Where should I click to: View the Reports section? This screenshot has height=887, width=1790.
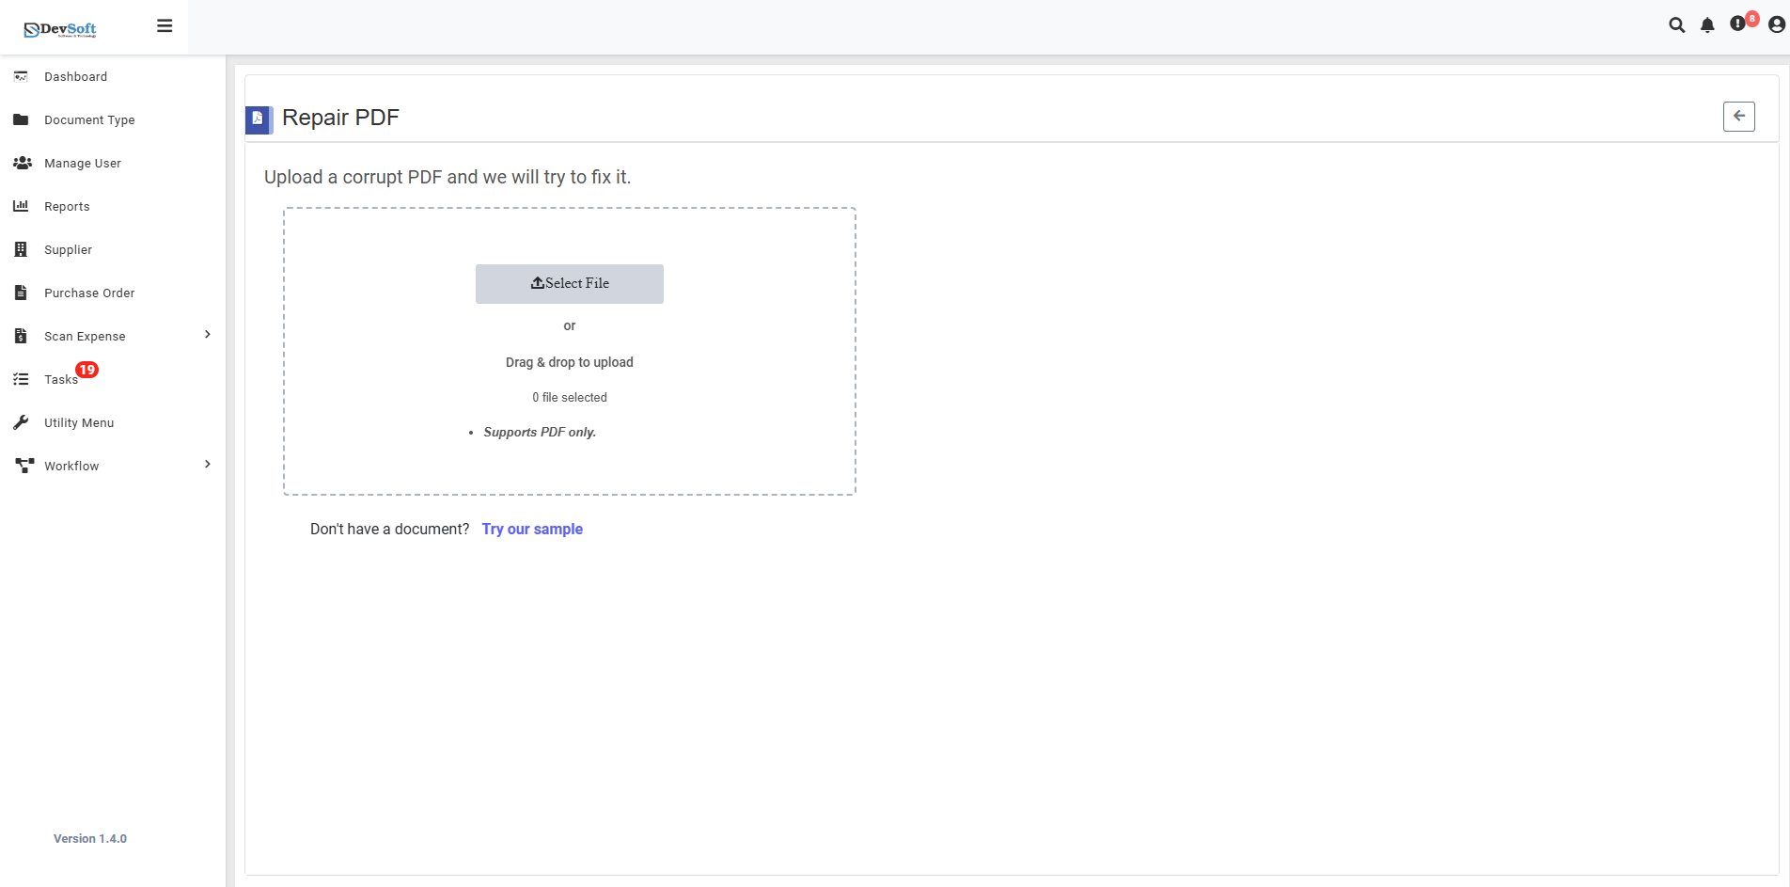click(x=67, y=206)
